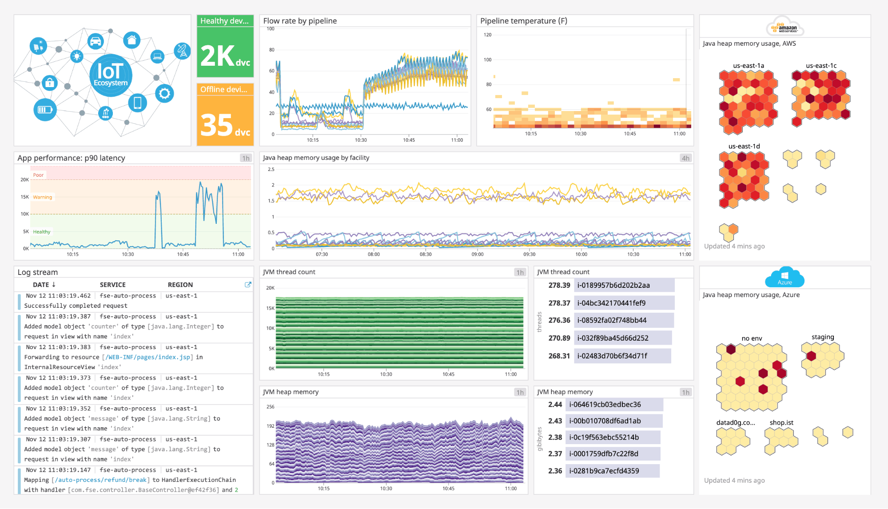Click the Azure cloud logo icon

[784, 277]
